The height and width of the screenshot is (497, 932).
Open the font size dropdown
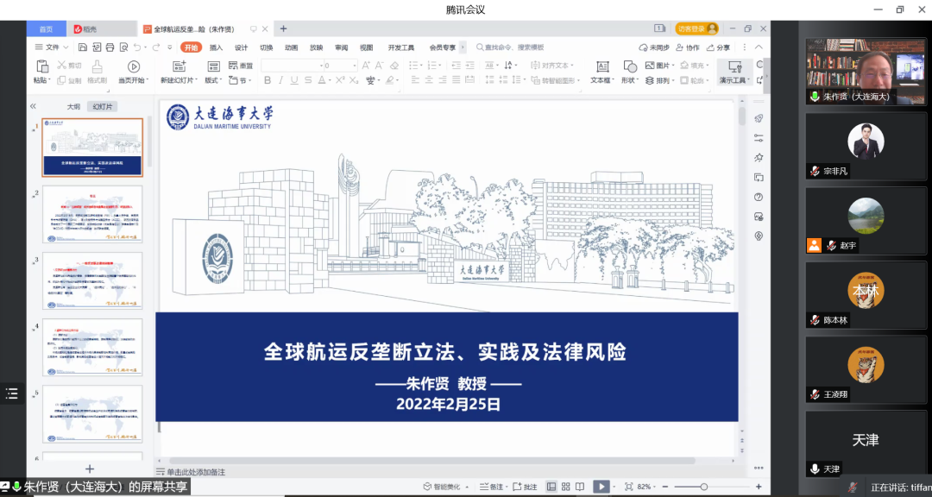[x=354, y=66]
